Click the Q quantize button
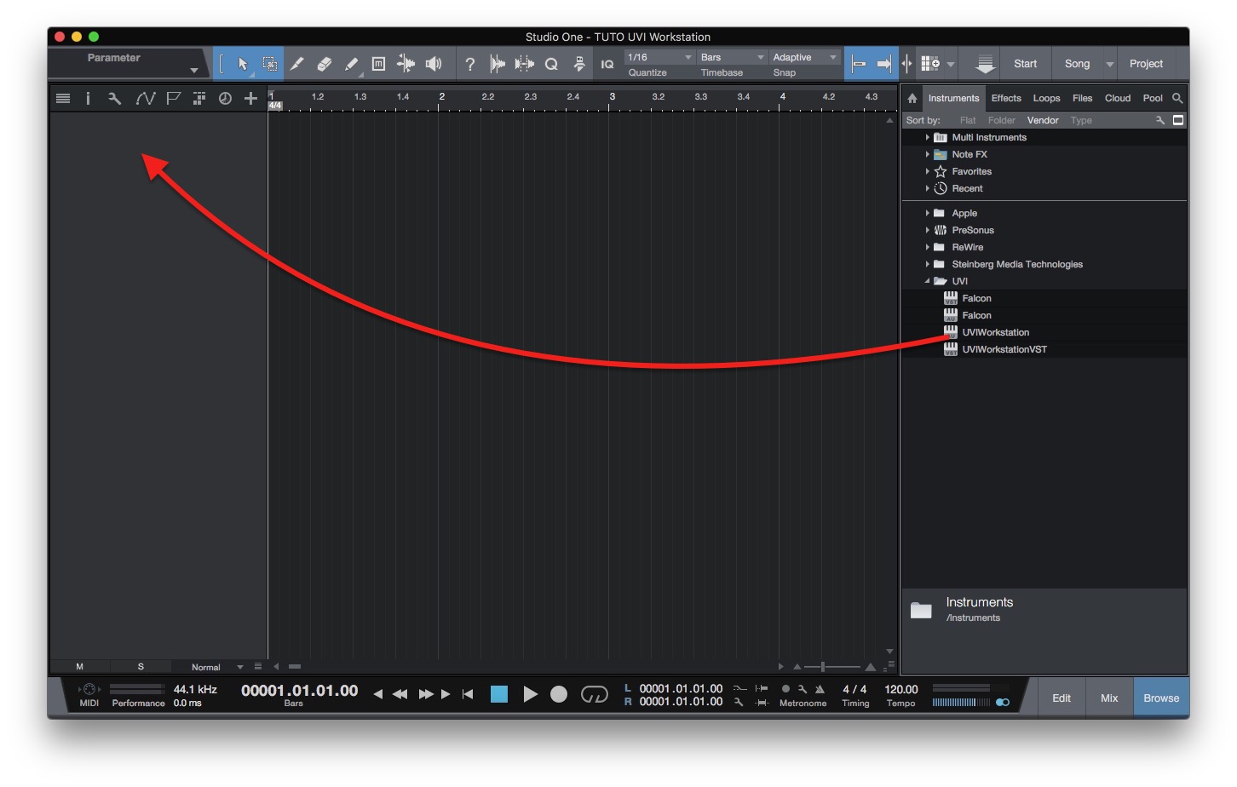The image size is (1237, 787). coord(551,64)
